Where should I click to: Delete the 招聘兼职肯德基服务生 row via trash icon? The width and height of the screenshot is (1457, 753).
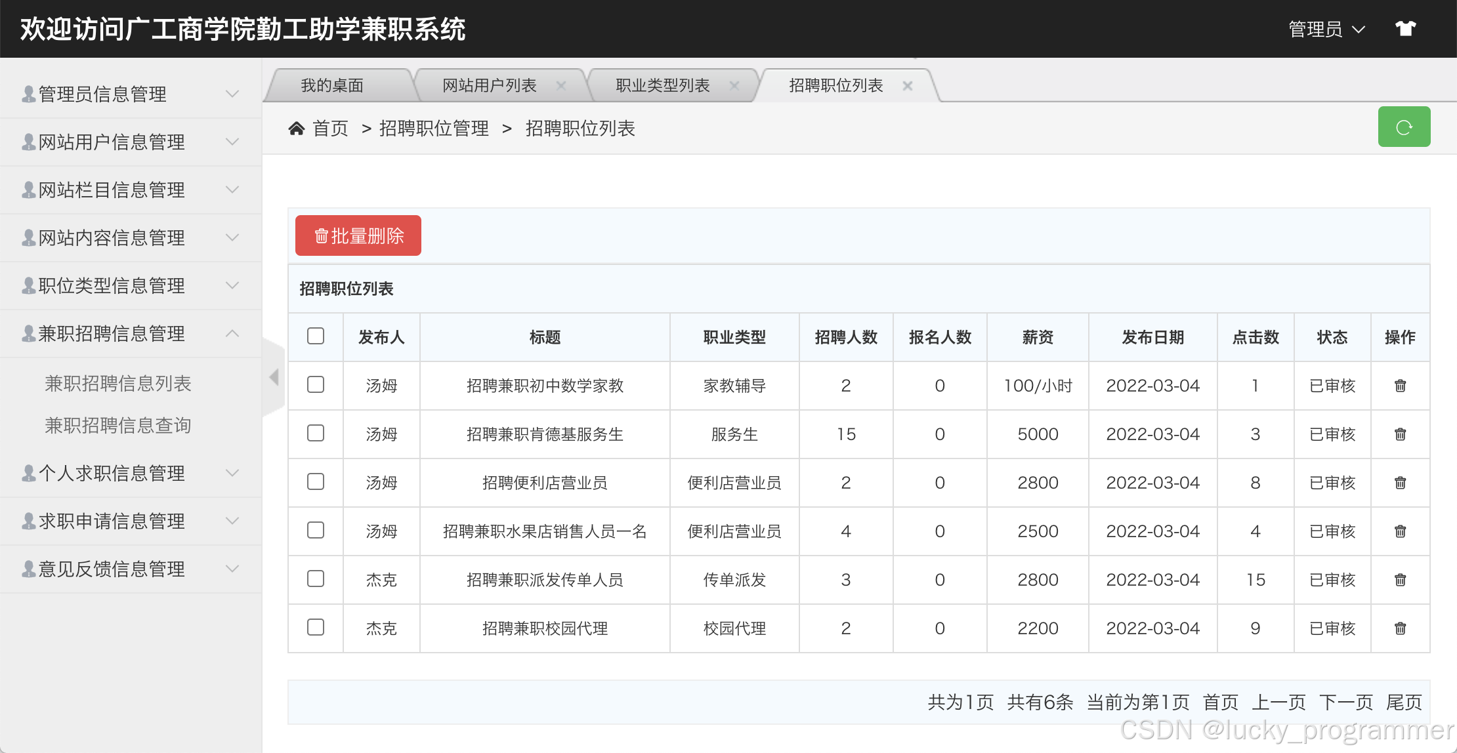(1400, 434)
